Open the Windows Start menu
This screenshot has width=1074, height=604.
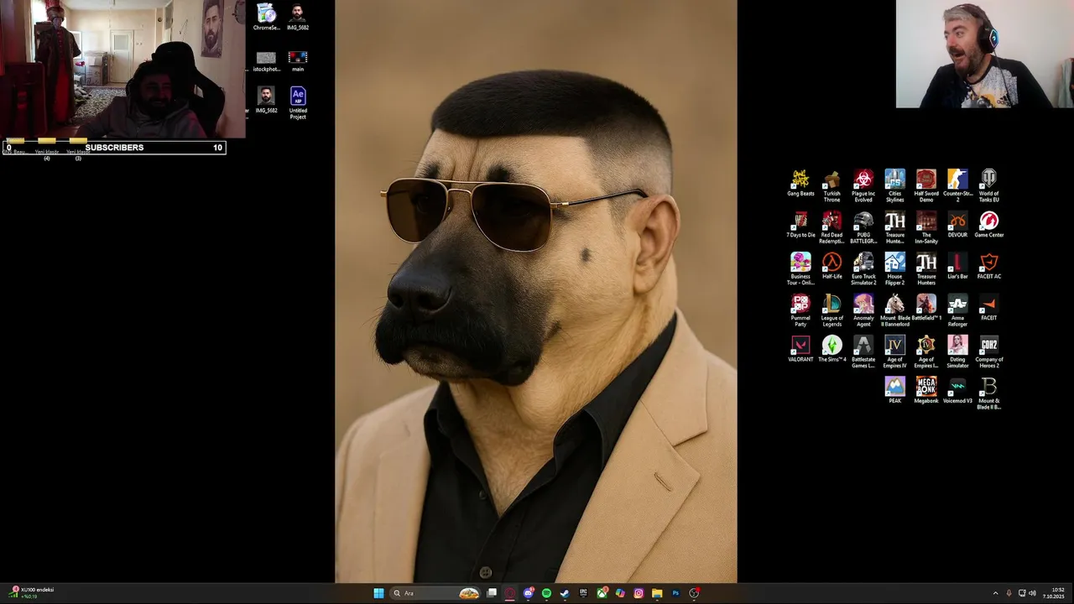[x=378, y=593]
